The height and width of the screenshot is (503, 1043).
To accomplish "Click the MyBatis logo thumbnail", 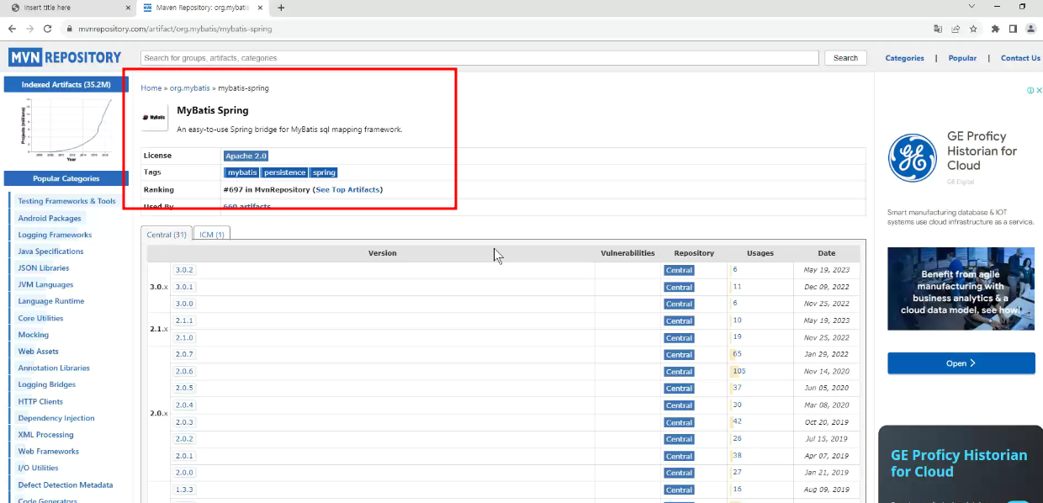I will pos(154,118).
